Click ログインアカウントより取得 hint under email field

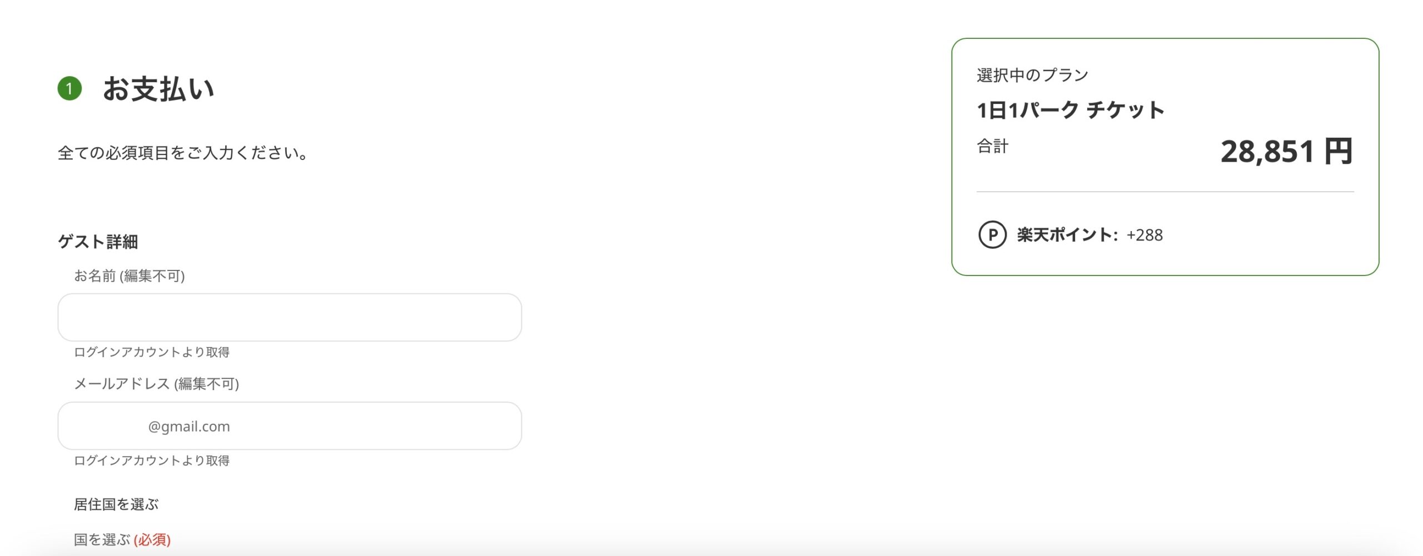click(x=152, y=460)
